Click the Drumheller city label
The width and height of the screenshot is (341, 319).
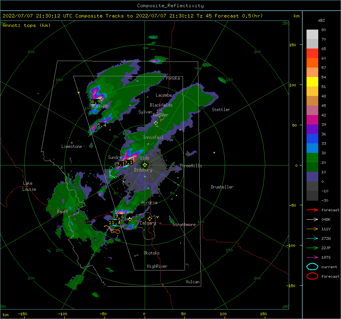(x=222, y=187)
